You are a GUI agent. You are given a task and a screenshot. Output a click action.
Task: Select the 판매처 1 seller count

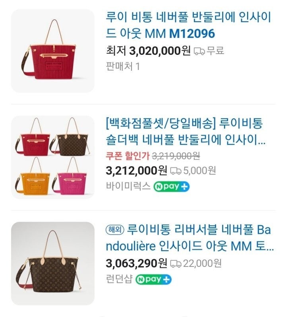coord(123,66)
